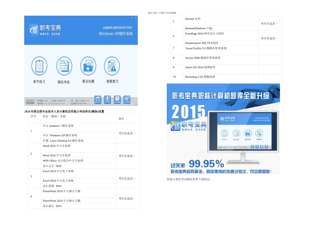Open the 题目收藏 favorites folder icon
The height and width of the screenshot is (229, 324).
click(88, 66)
